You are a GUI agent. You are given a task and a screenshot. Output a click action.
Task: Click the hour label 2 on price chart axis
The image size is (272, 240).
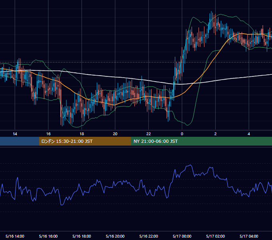click(216, 134)
